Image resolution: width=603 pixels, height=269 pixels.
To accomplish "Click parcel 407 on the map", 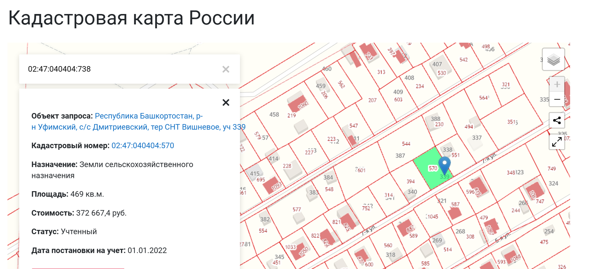I will tap(437, 64).
